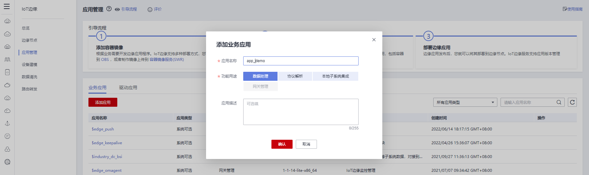The image size is (589, 175).
Task: Open 总览 in the sidebar
Action: (26, 28)
